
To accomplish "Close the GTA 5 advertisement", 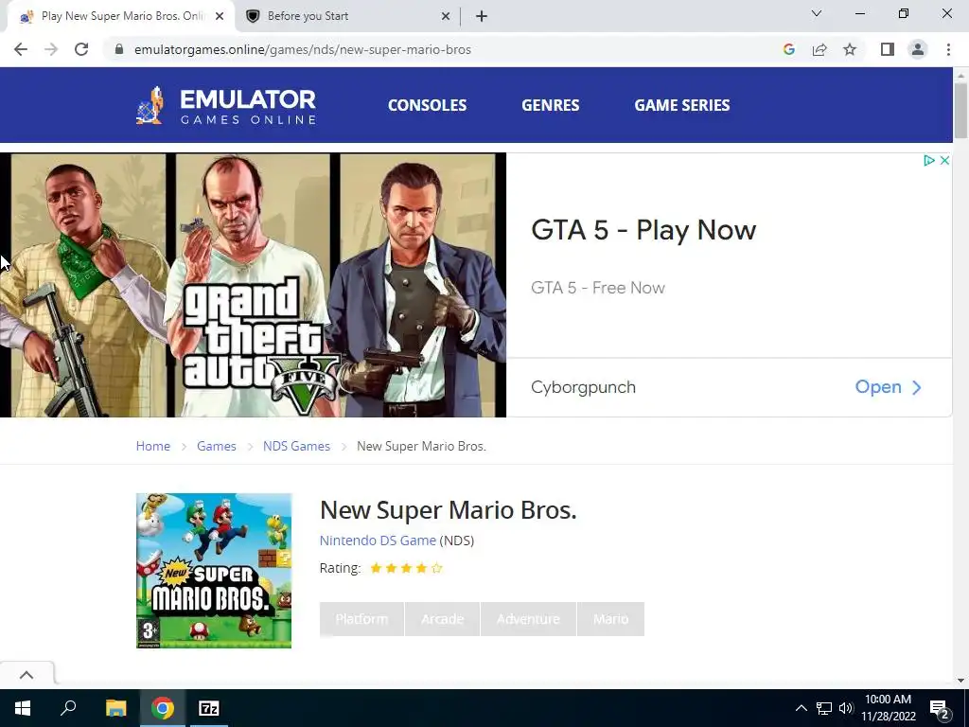I will 944,161.
